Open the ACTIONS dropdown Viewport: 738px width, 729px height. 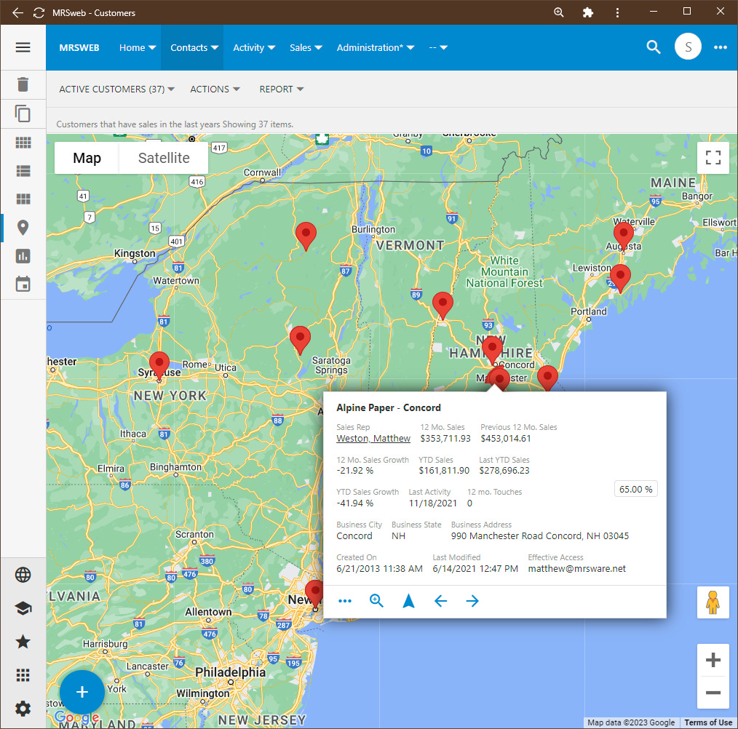click(x=215, y=89)
